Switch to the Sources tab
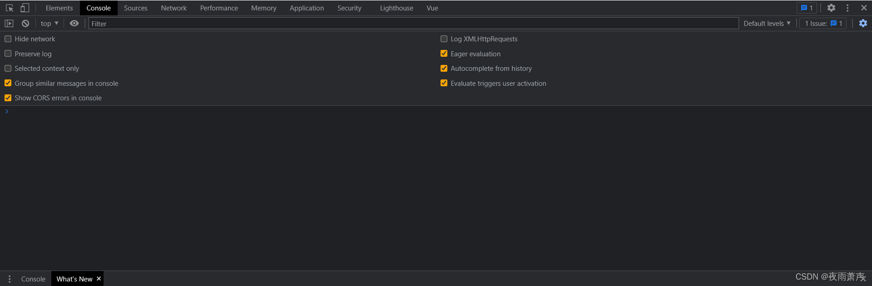This screenshot has height=286, width=872. tap(136, 8)
